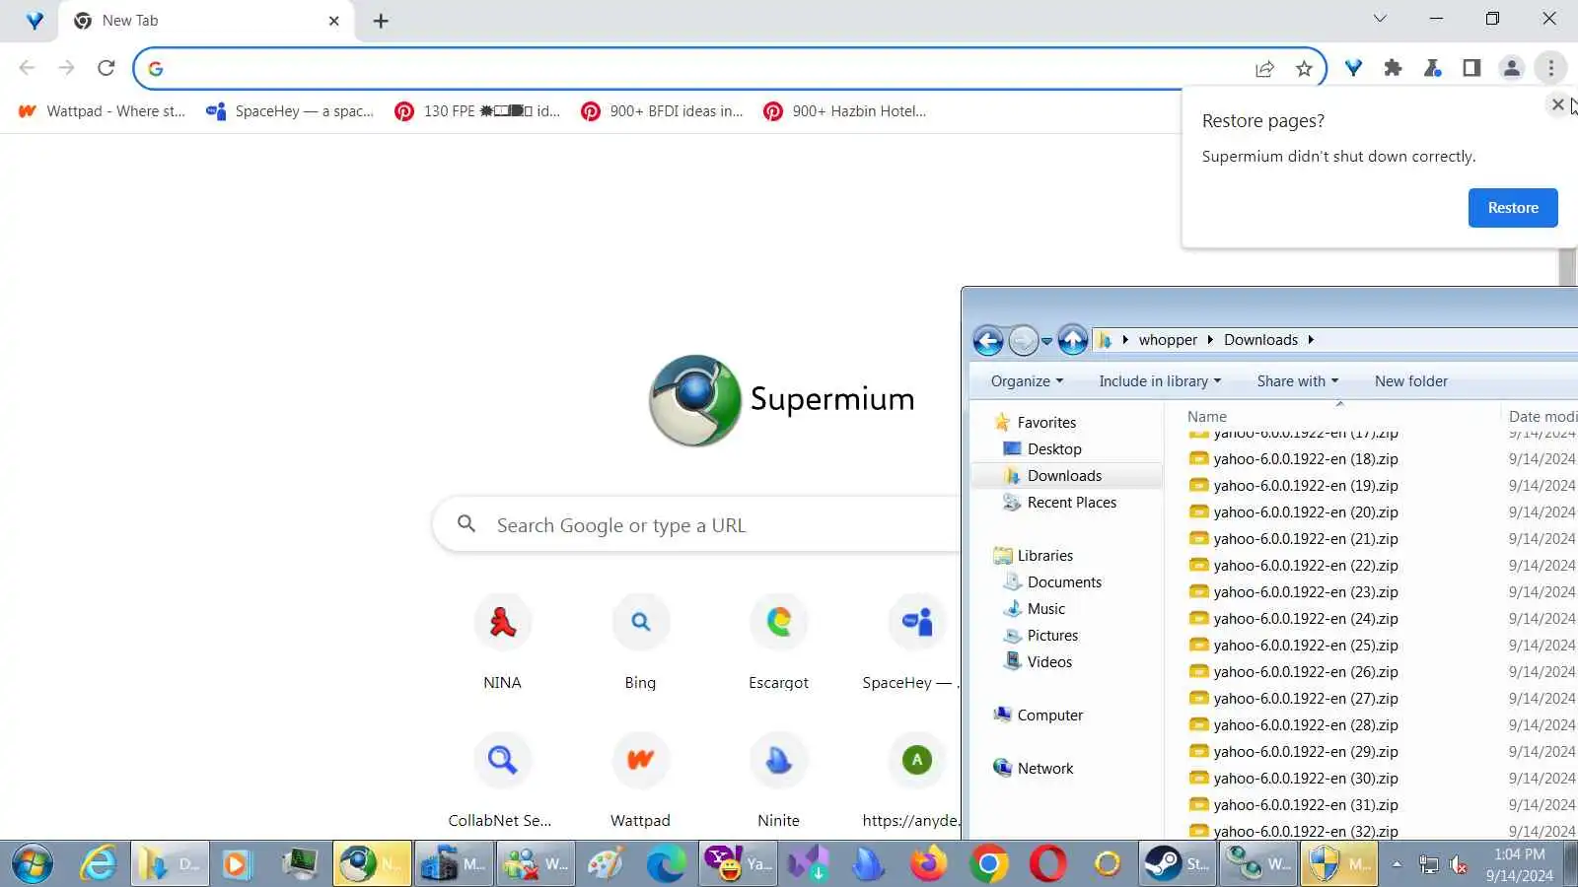Viewport: 1578px width, 887px height.
Task: Sort files by Name column header
Action: pos(1207,417)
